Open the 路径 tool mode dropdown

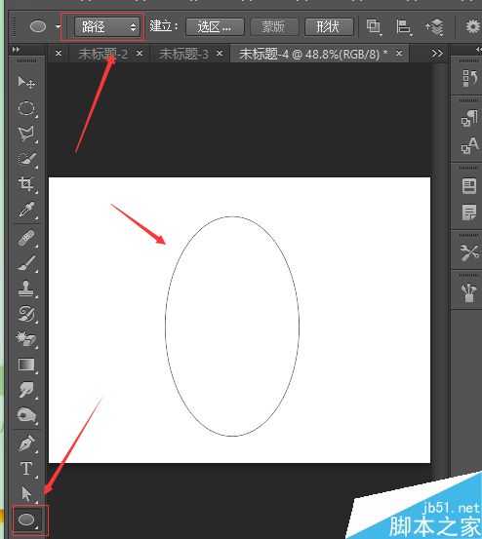tap(107, 26)
